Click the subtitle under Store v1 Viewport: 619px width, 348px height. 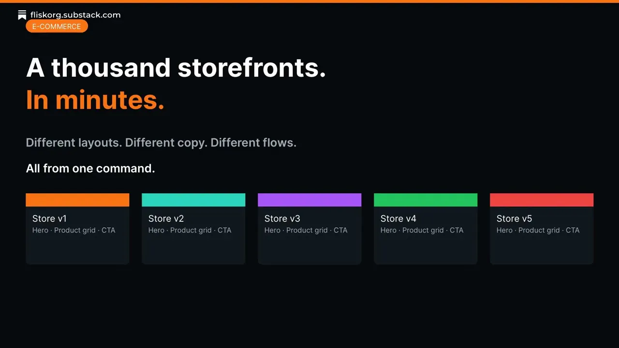(x=74, y=231)
